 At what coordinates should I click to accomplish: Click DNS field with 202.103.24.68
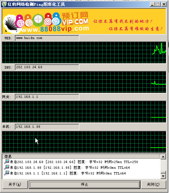click(x=47, y=67)
